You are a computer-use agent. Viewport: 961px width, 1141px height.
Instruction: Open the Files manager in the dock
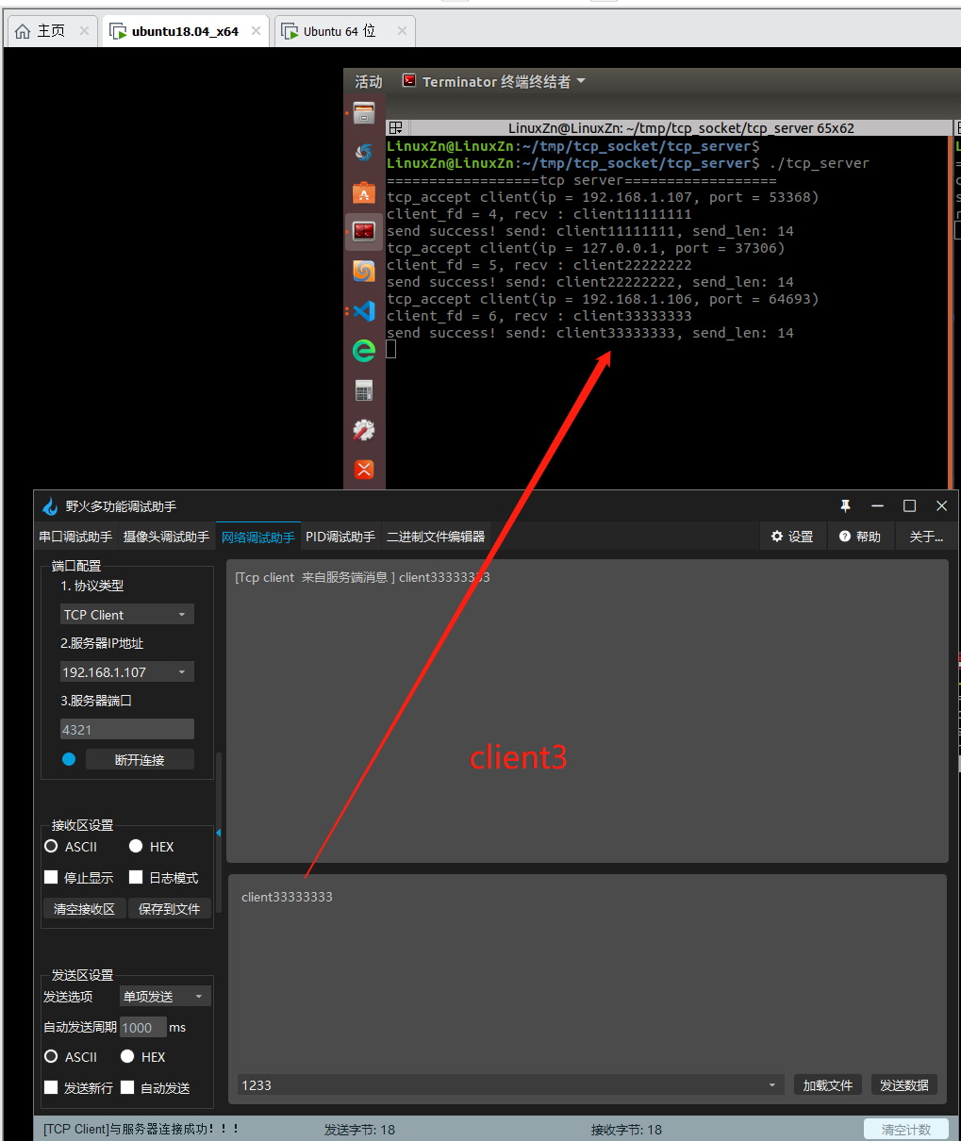(x=364, y=114)
